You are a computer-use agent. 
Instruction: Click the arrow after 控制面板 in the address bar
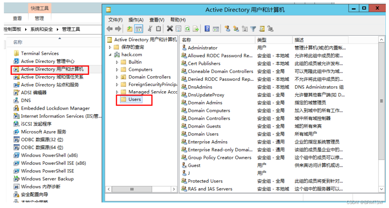point(26,29)
